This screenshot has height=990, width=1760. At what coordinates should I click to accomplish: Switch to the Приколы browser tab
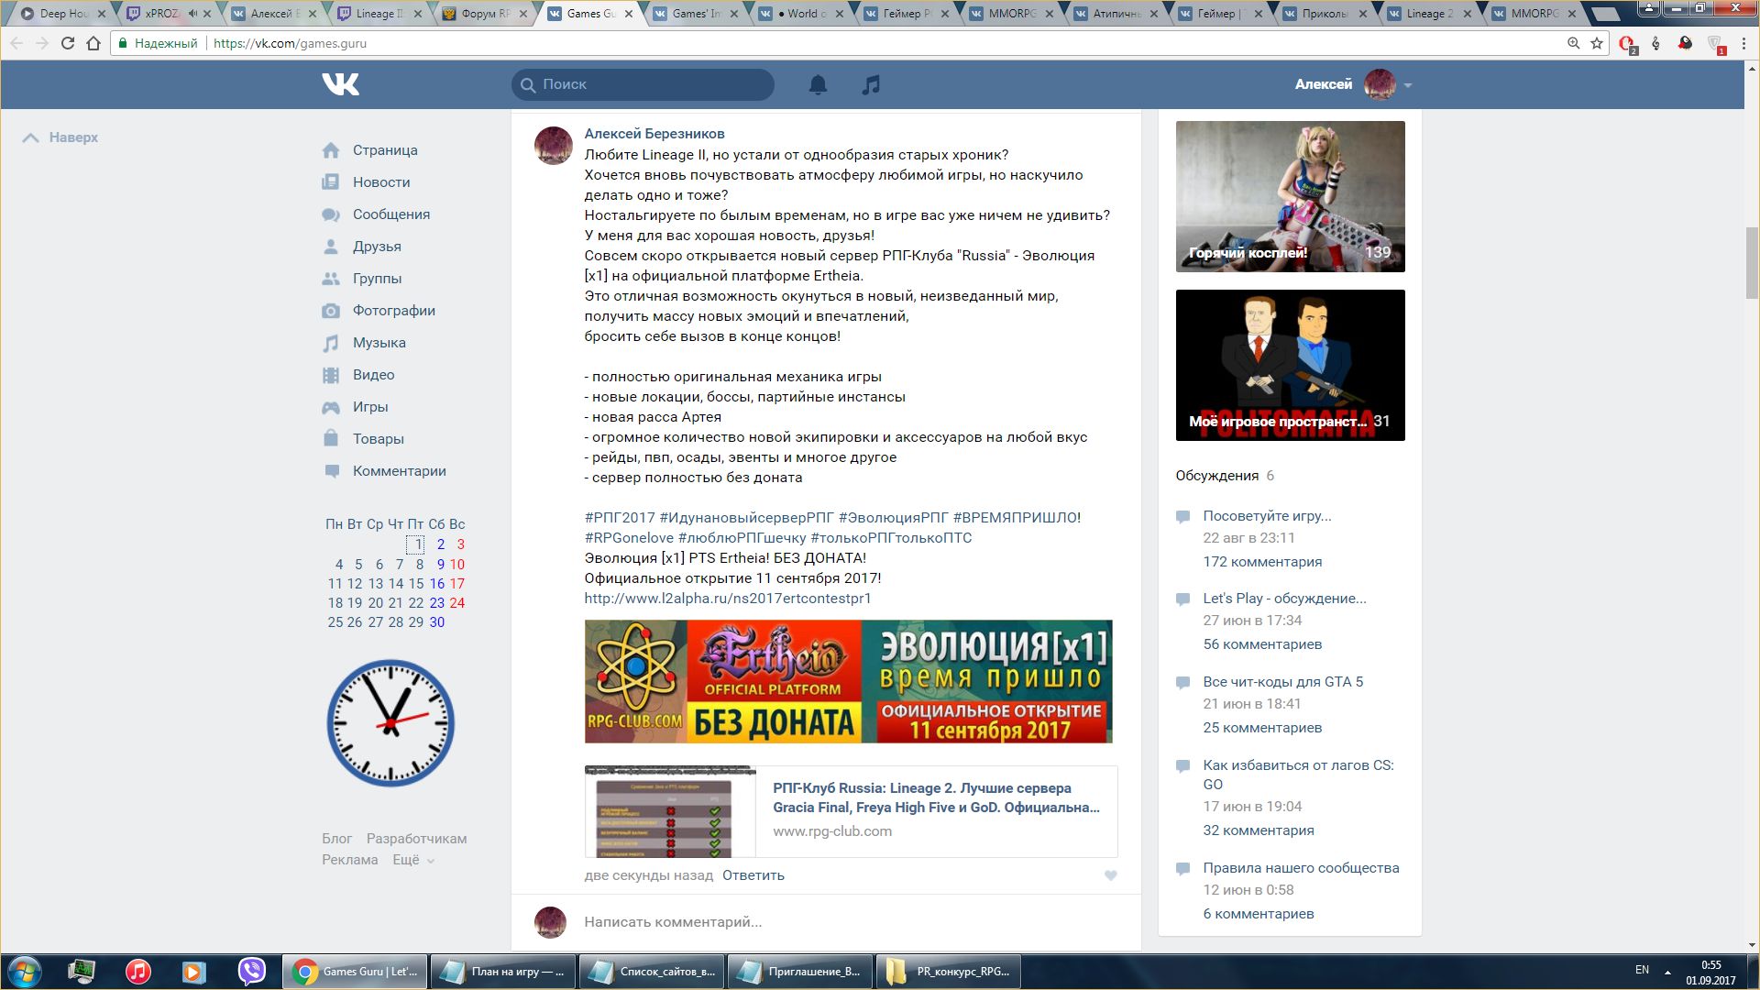[1325, 14]
